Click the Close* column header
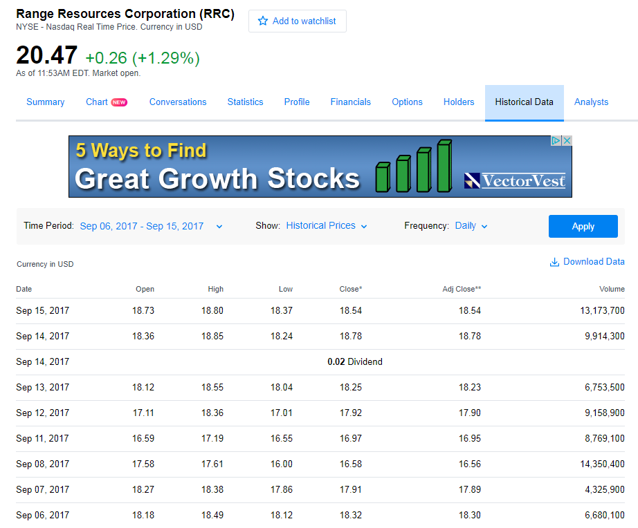The image size is (638, 528). 351,289
